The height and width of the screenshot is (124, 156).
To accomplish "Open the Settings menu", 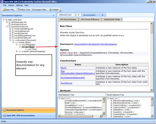I will pyautogui.click(x=19, y=5).
